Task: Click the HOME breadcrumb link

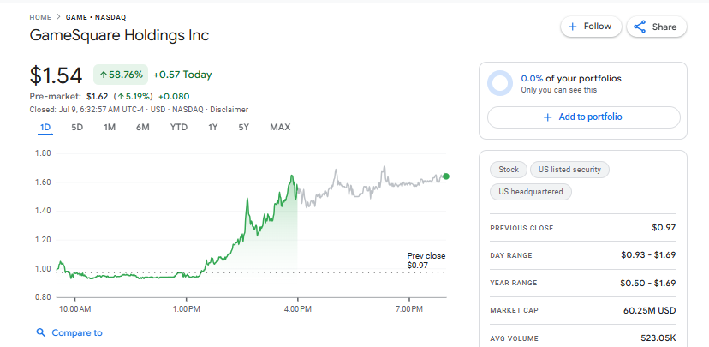Action: click(41, 18)
